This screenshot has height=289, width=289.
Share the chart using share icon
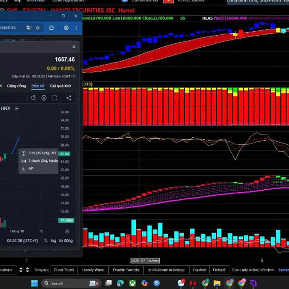click(x=69, y=98)
